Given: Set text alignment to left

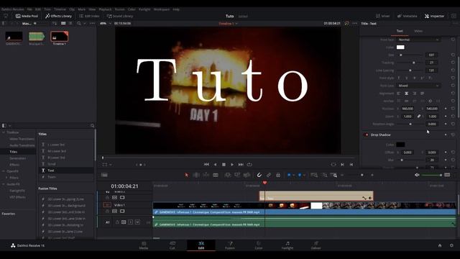Looking at the screenshot, I should click(x=398, y=94).
